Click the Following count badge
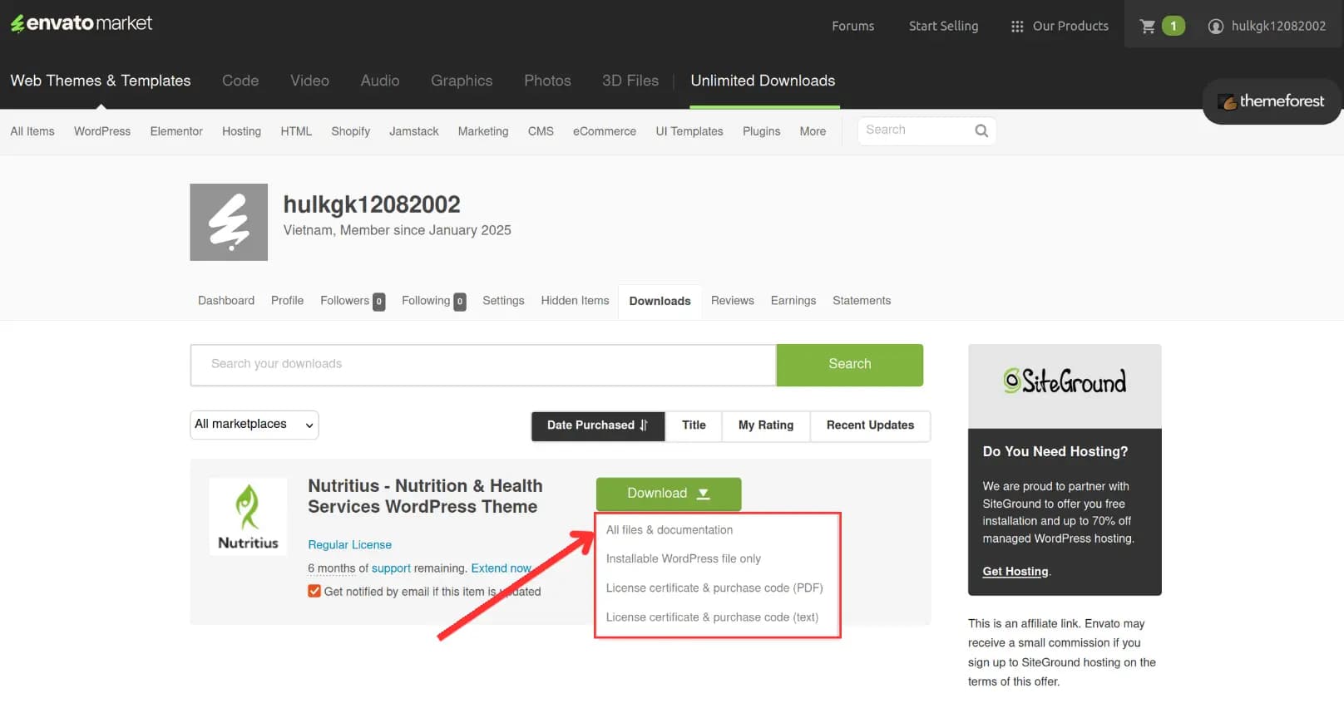 pyautogui.click(x=459, y=302)
